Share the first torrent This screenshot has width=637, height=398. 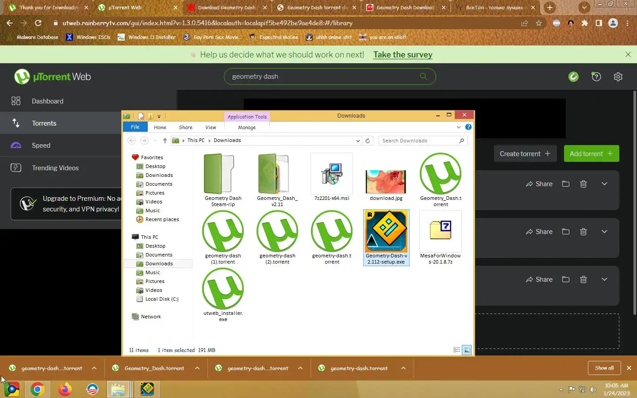(x=539, y=184)
